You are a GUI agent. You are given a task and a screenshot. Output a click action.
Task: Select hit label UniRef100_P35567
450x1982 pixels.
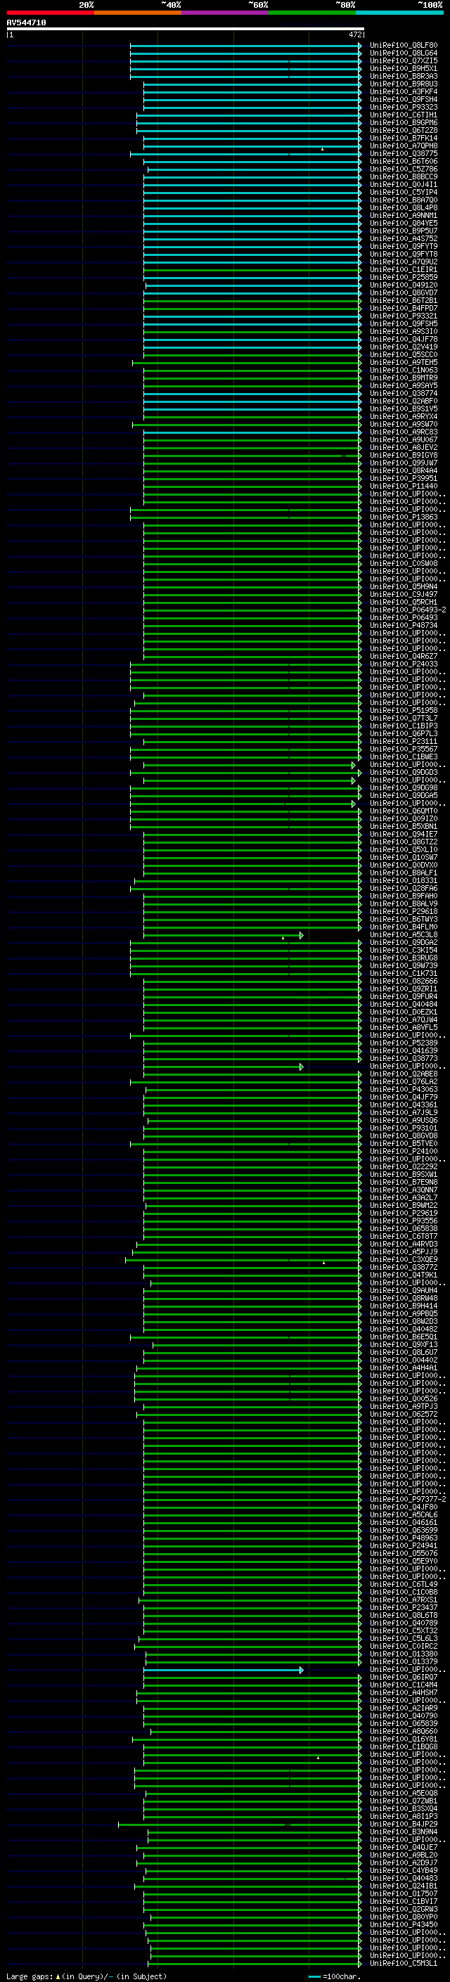pos(404,749)
